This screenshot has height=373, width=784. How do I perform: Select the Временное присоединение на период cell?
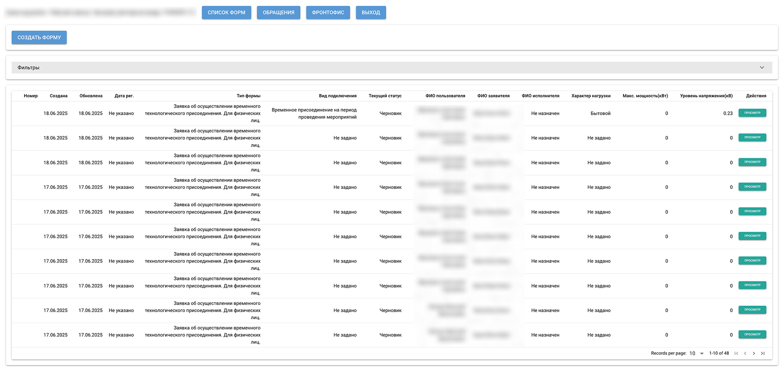coord(314,114)
